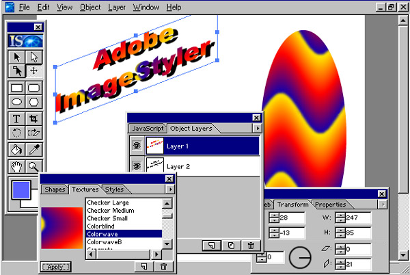
Task: Pick the arrow-plus subgroup selection tool
Action: (16, 71)
